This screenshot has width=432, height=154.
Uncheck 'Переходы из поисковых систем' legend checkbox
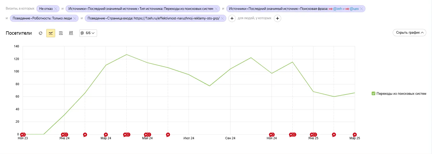[x=373, y=93]
